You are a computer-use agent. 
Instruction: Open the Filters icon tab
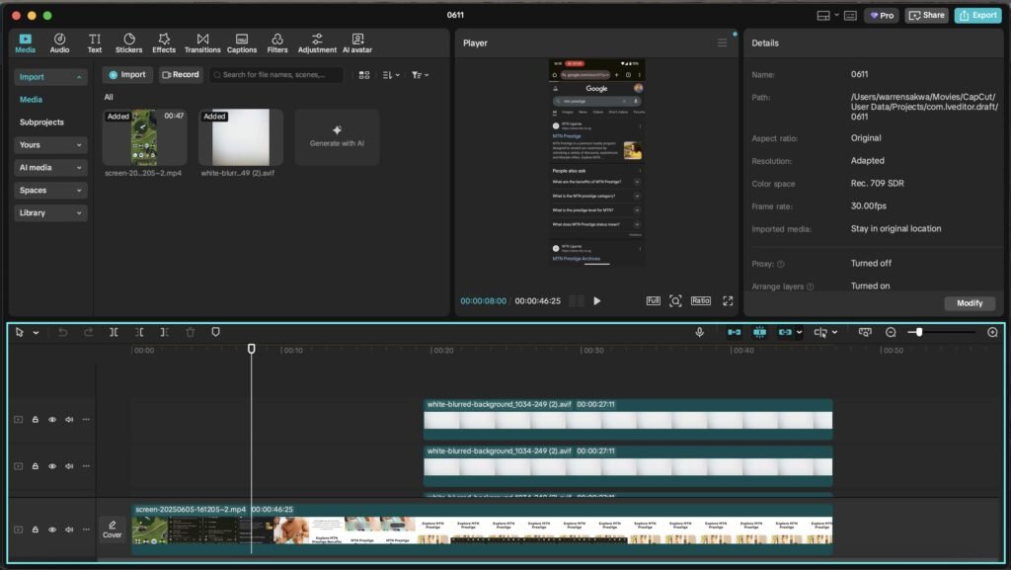pyautogui.click(x=277, y=43)
